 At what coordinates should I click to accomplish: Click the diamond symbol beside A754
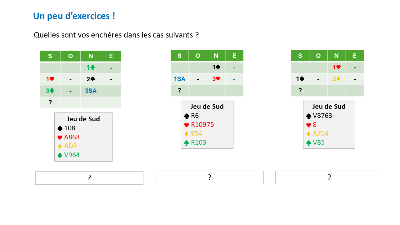point(309,134)
